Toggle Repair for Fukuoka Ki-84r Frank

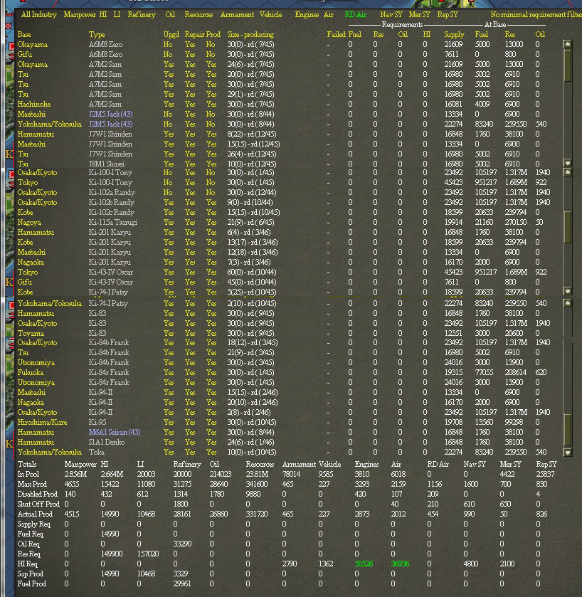[x=189, y=372]
